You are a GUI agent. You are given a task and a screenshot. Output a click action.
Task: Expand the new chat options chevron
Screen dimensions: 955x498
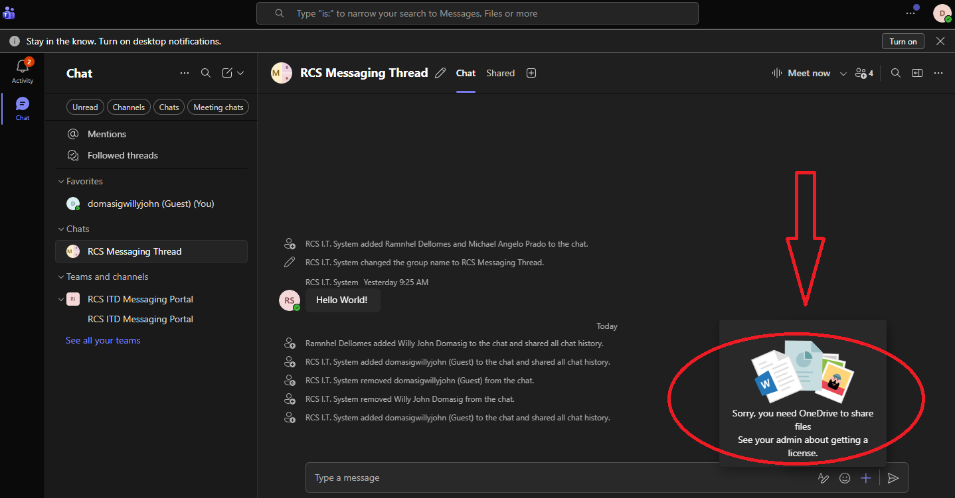click(241, 73)
